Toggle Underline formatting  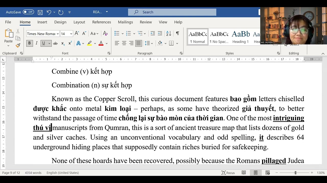(43, 43)
